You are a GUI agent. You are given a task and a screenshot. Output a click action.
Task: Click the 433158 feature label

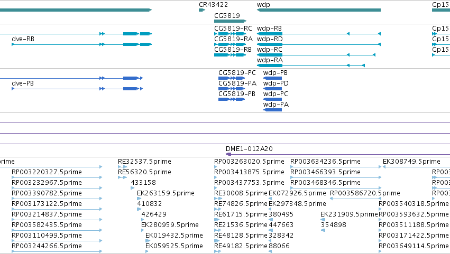click(143, 183)
